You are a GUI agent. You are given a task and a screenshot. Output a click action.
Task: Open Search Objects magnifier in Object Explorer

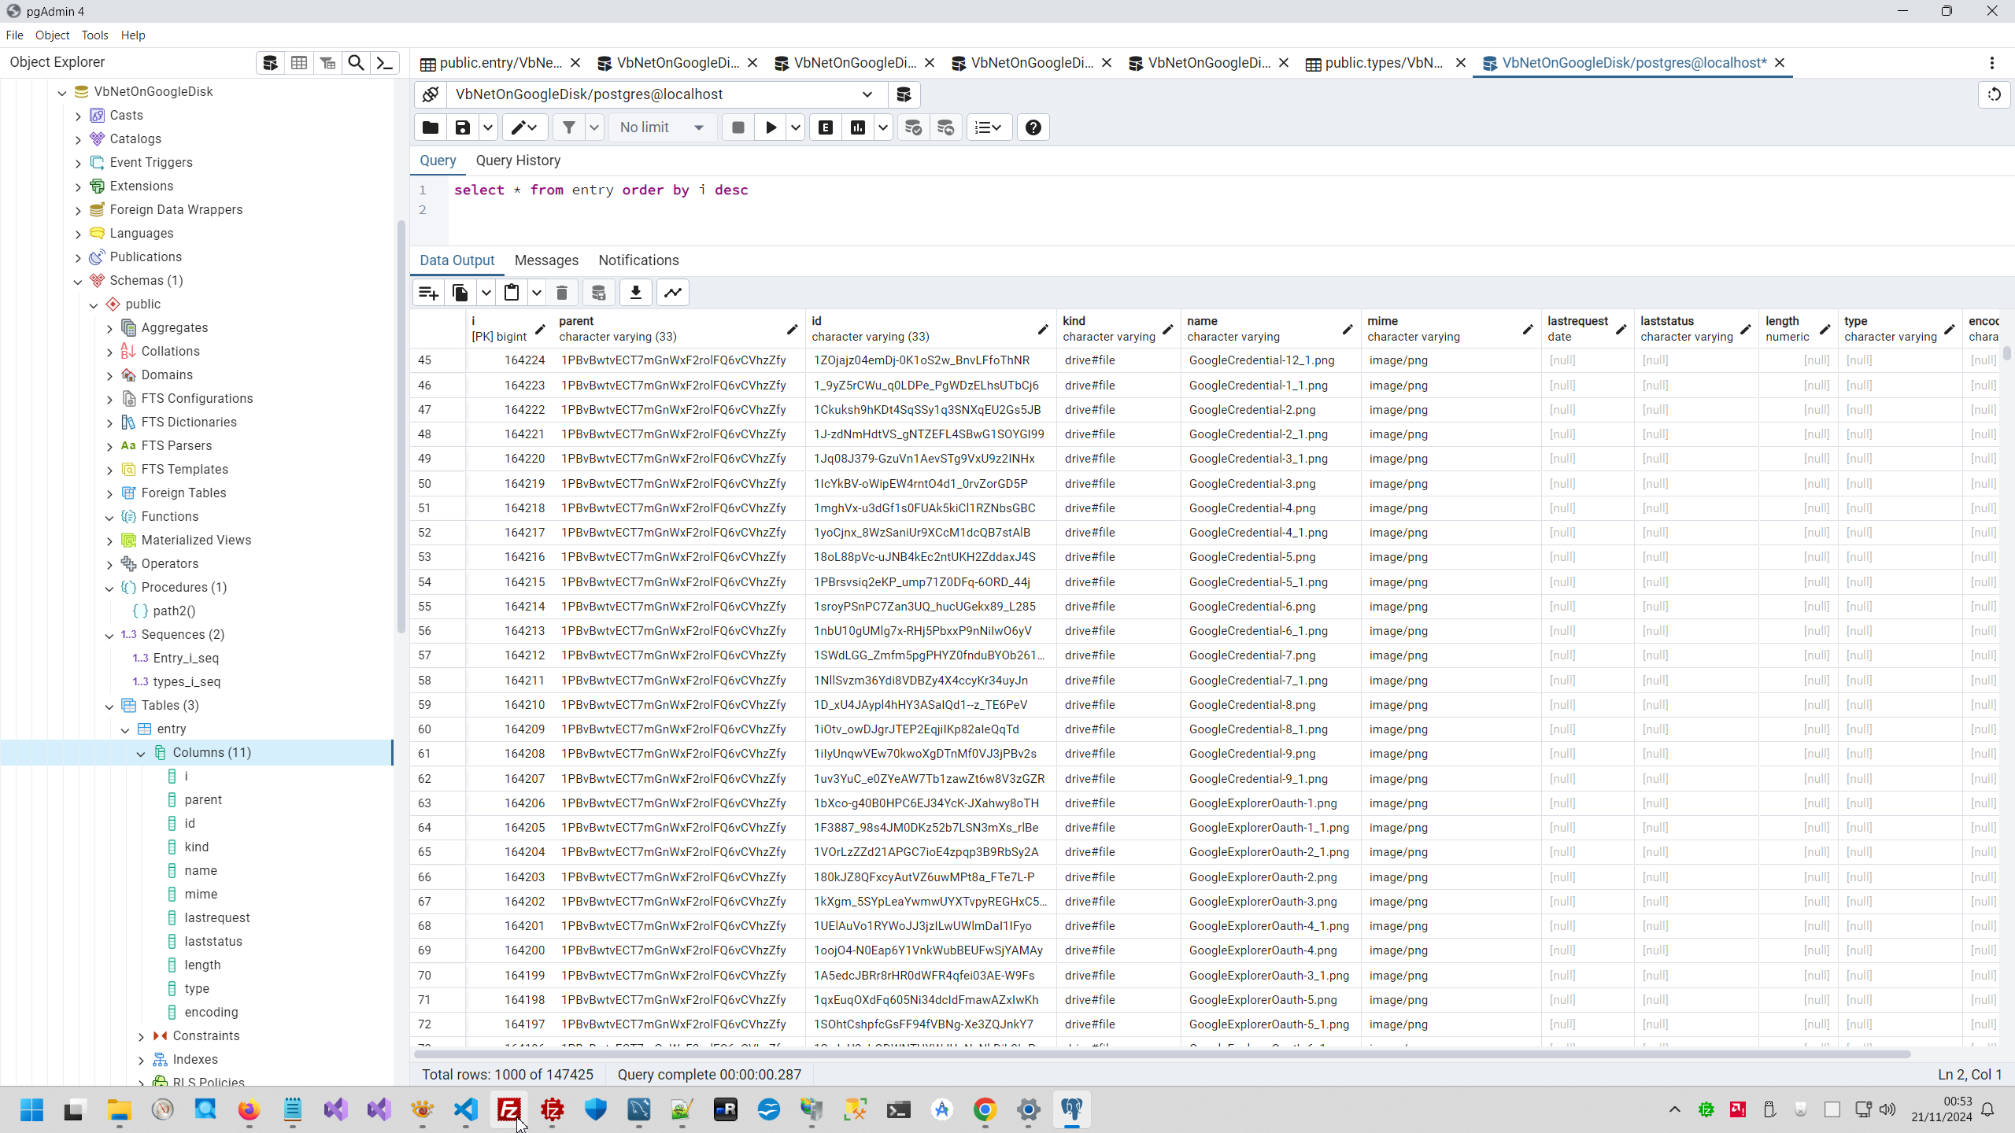click(356, 63)
